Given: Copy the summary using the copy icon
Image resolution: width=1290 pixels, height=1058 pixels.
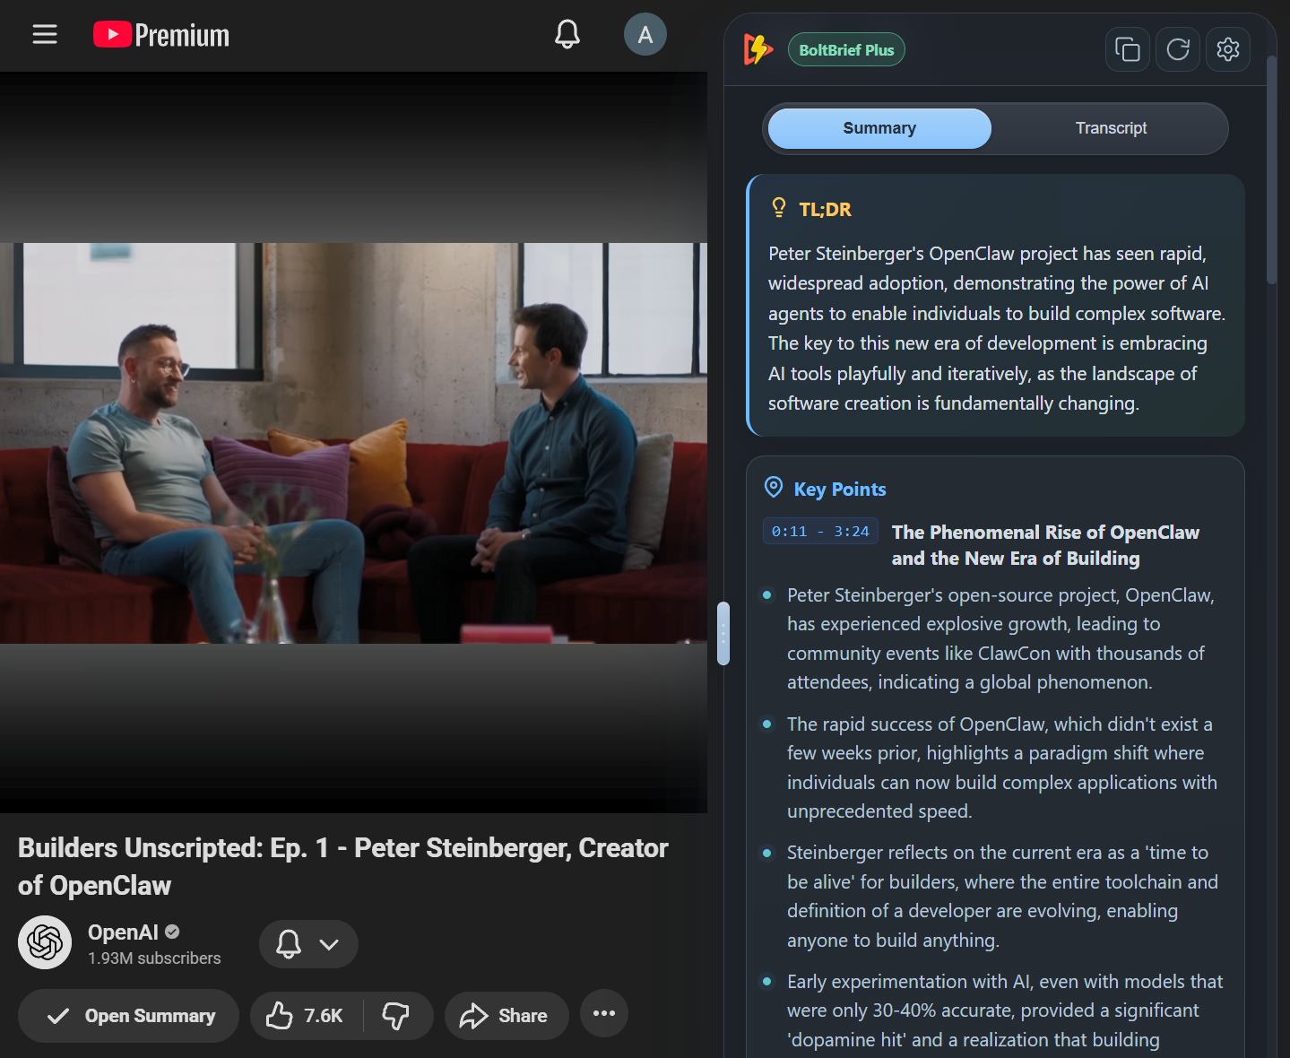Looking at the screenshot, I should pos(1127,49).
